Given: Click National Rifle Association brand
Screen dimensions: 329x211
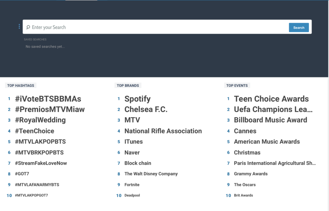Looking at the screenshot, I should click(163, 131).
